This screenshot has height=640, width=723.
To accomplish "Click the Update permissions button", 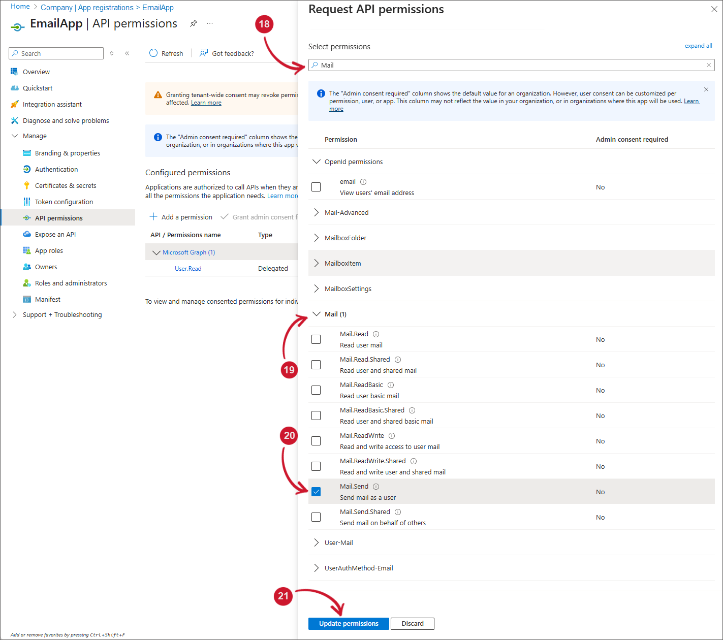I will (348, 623).
